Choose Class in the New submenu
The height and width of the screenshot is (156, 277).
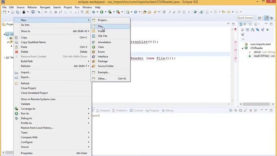coord(111,47)
